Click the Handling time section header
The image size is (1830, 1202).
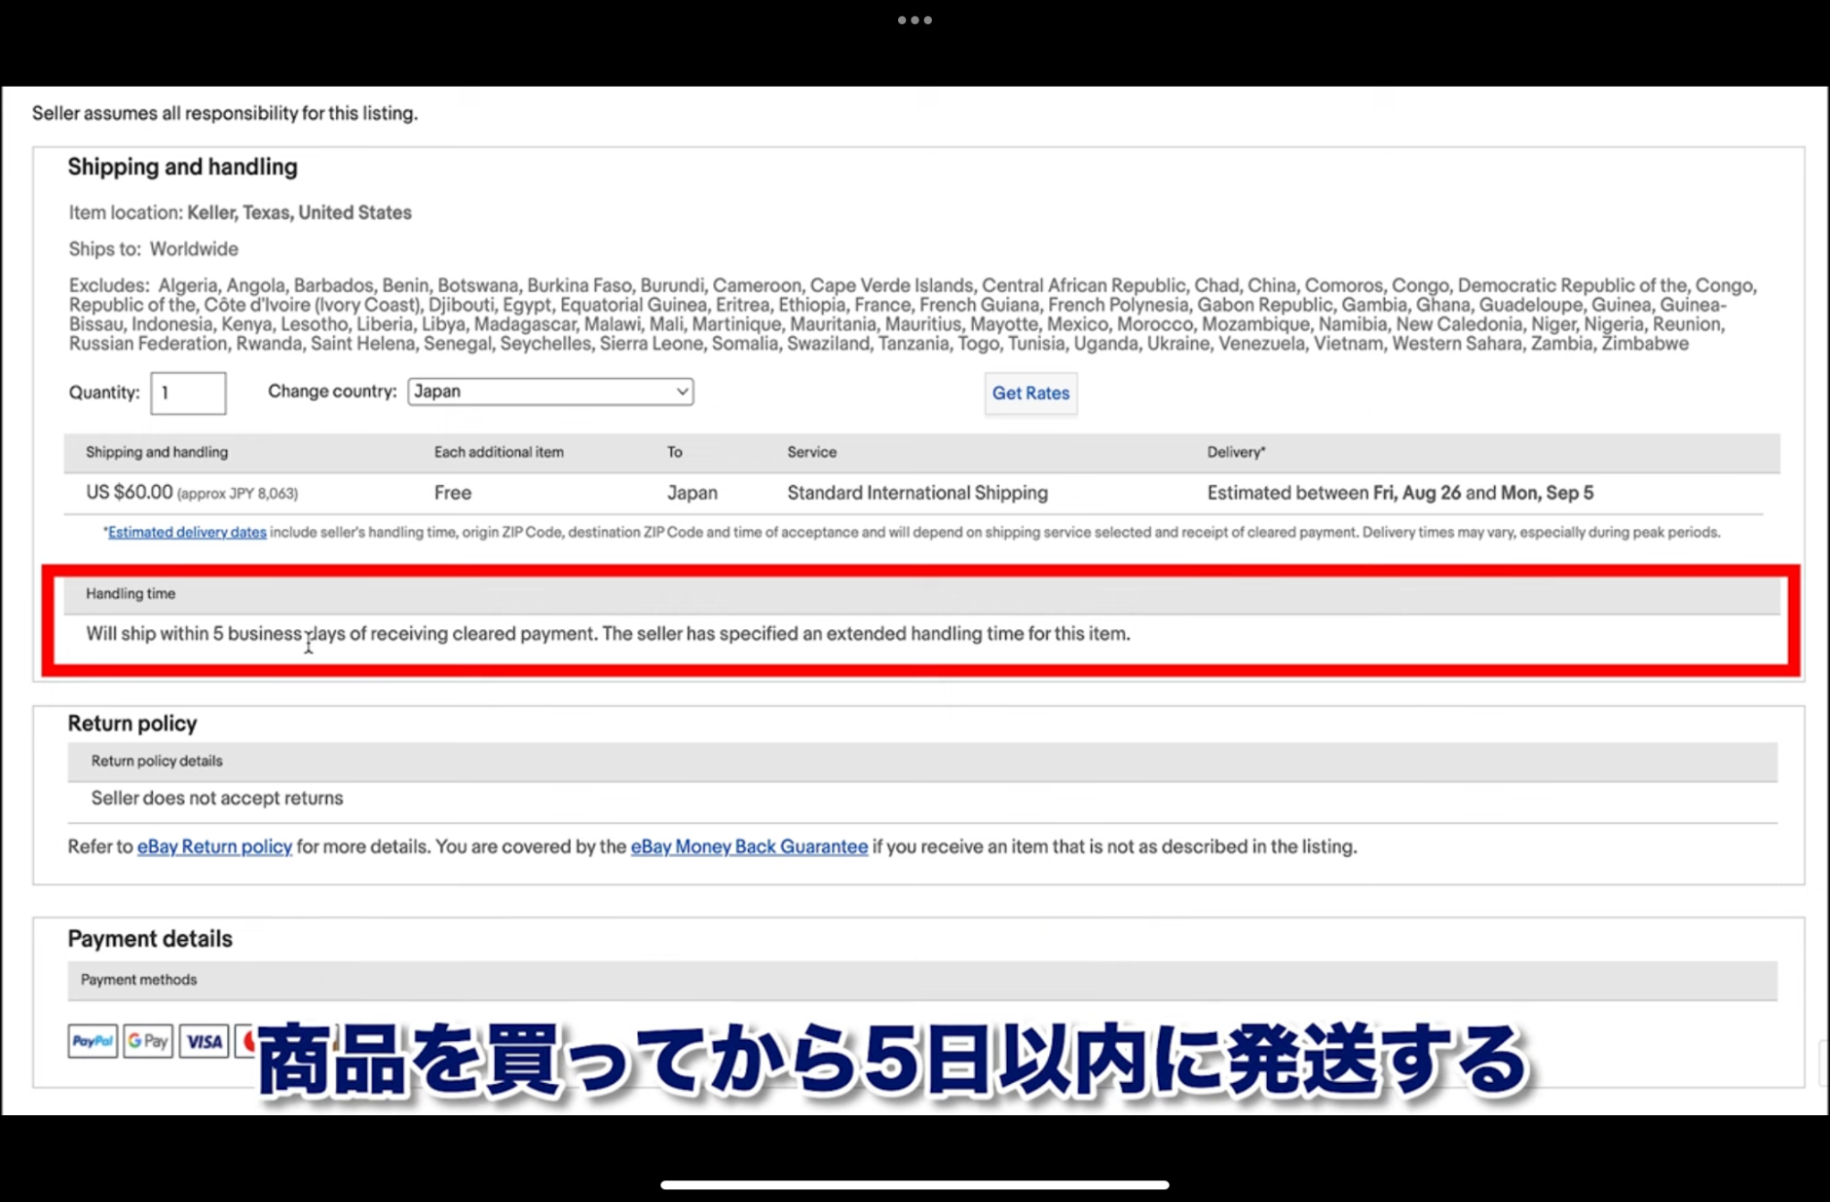131,594
